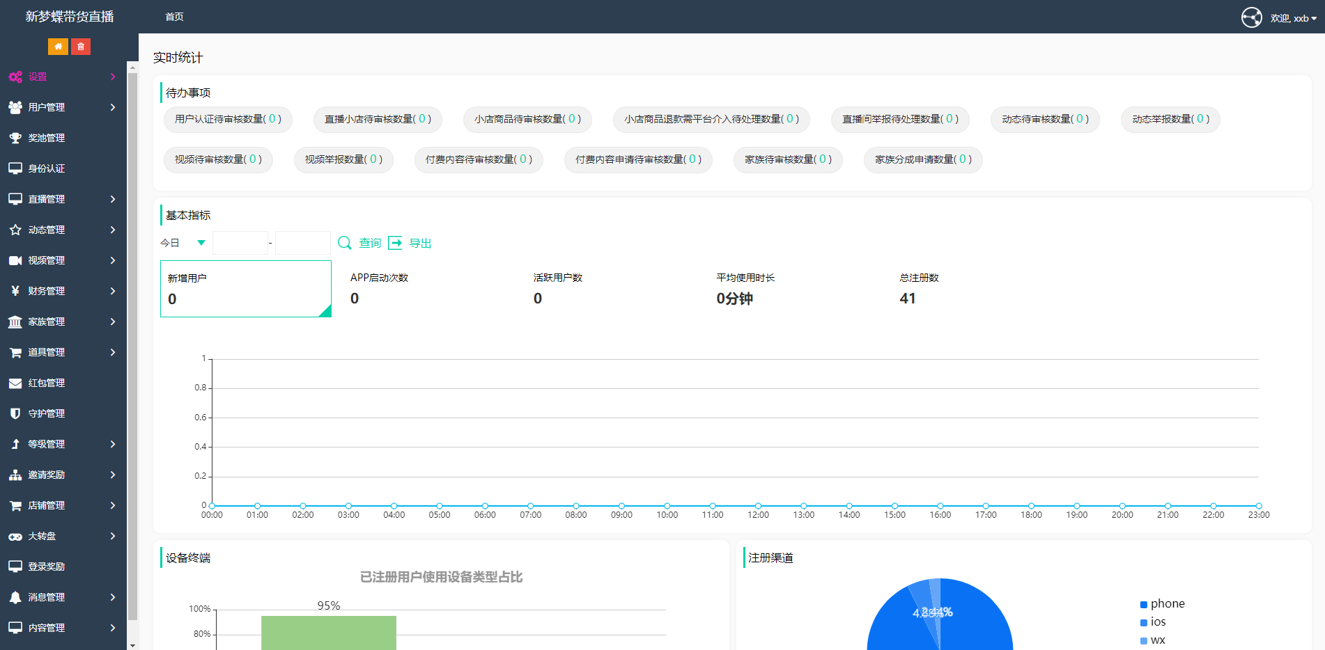Switch to the 首页 tab

pos(174,17)
